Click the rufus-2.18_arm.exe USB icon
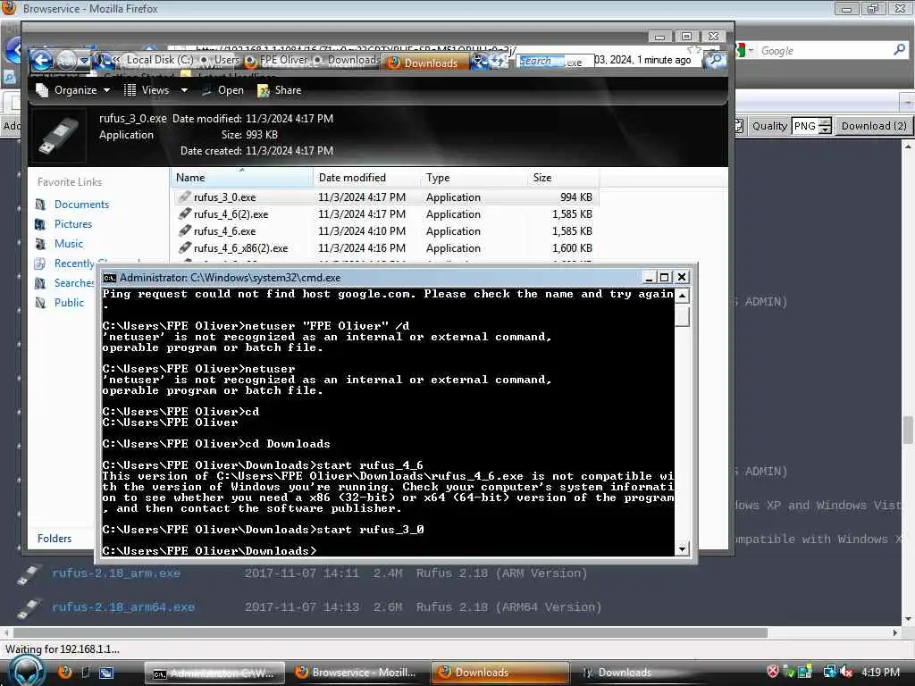Viewport: 915px width, 686px height. click(x=28, y=574)
